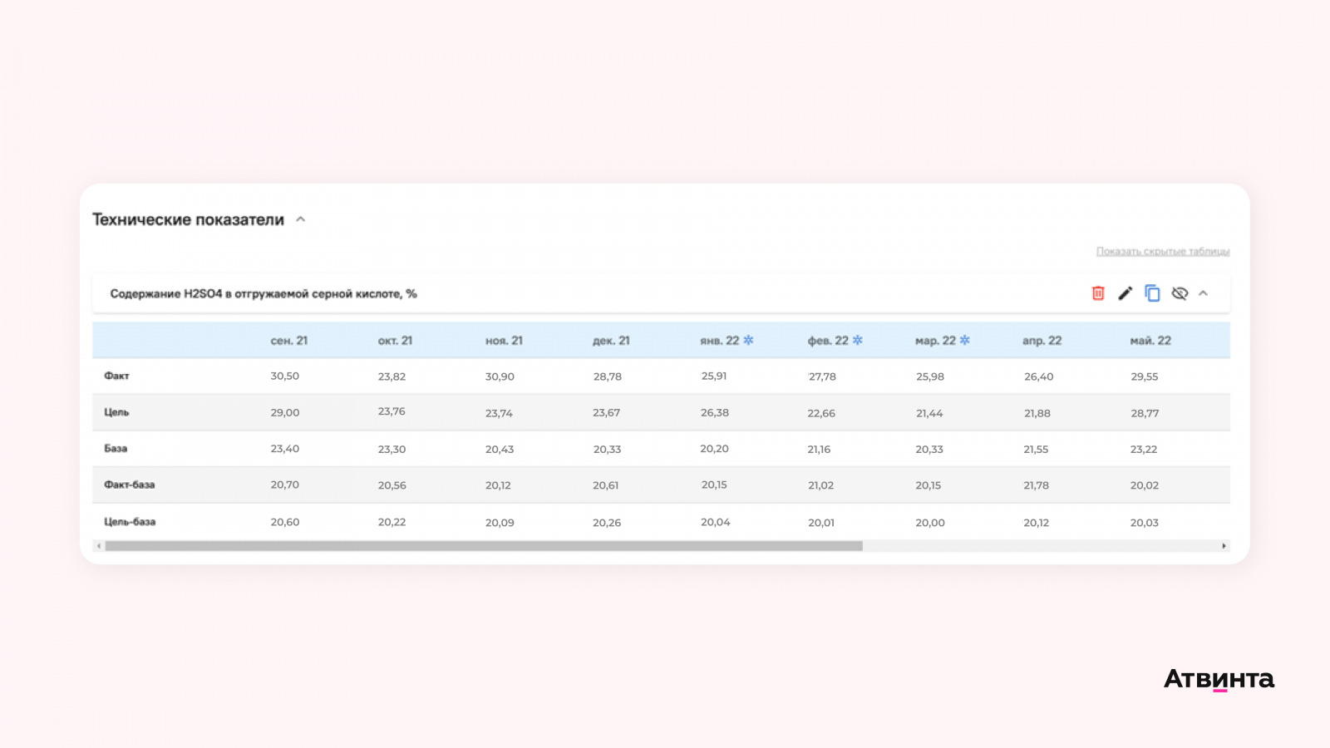This screenshot has width=1330, height=748.
Task: Click the База value 23,22 for май. 22
Action: (1144, 449)
